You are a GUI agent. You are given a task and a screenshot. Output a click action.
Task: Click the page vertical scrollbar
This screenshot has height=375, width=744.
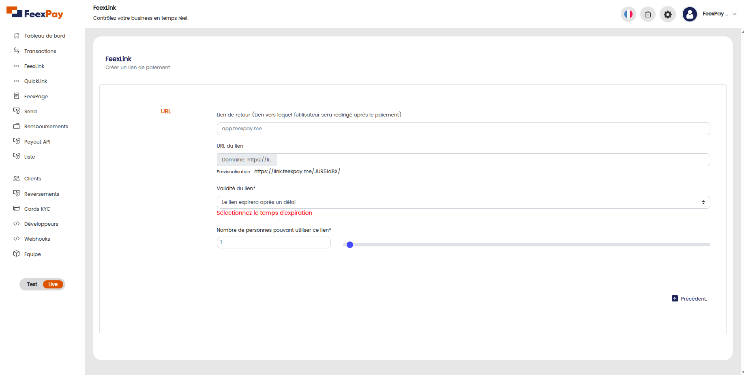[742, 201]
